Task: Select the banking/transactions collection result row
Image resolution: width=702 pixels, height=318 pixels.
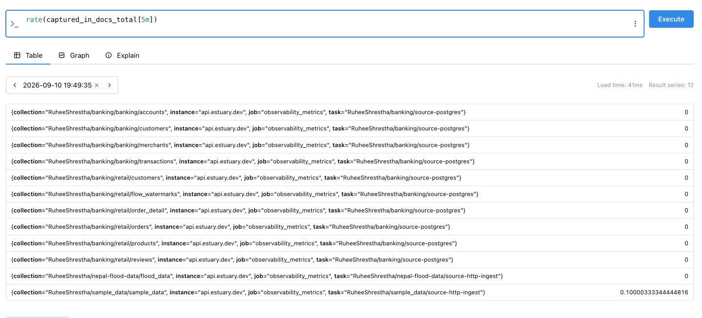Action: click(x=350, y=161)
